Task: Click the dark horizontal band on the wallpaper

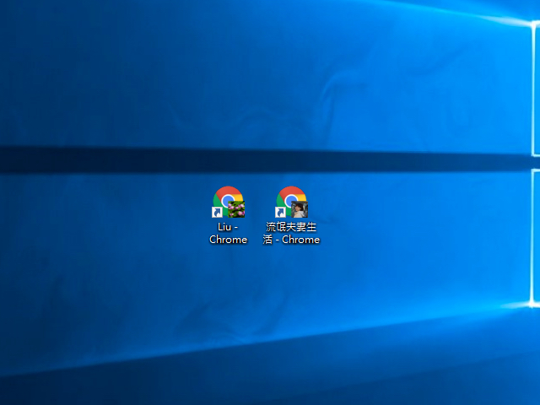Action: [262, 160]
